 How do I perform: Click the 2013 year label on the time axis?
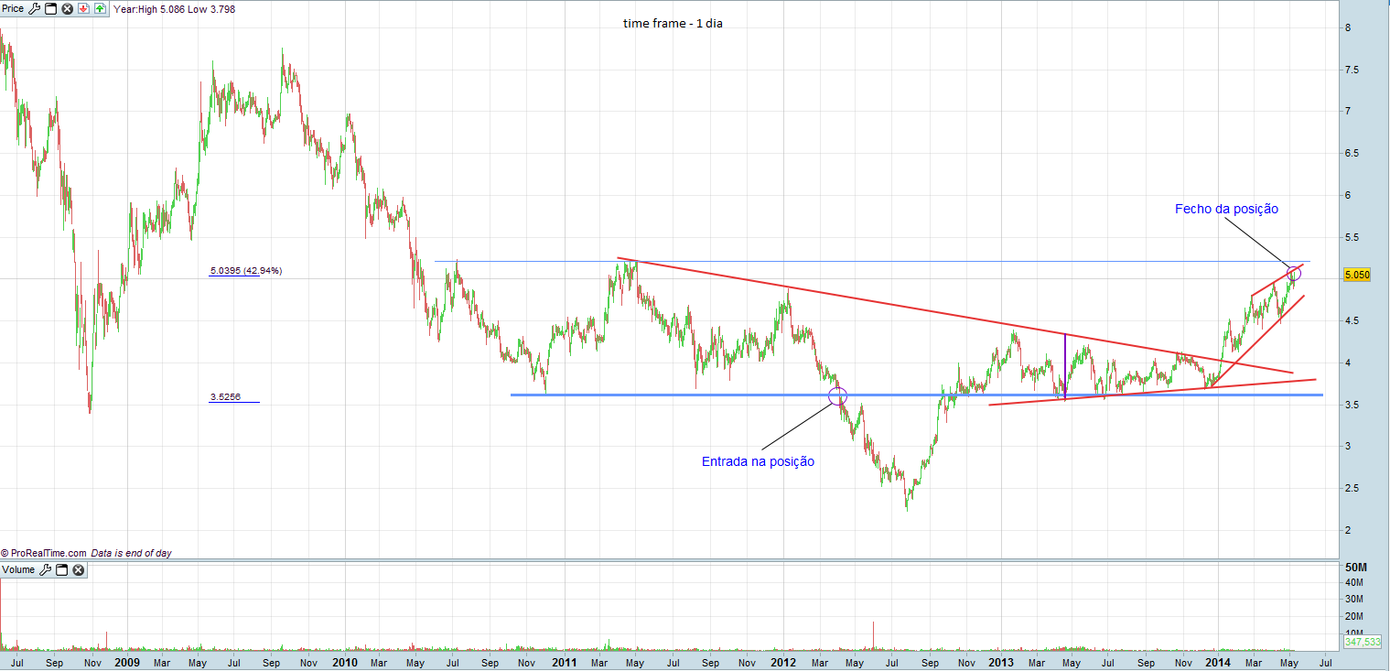(1000, 661)
